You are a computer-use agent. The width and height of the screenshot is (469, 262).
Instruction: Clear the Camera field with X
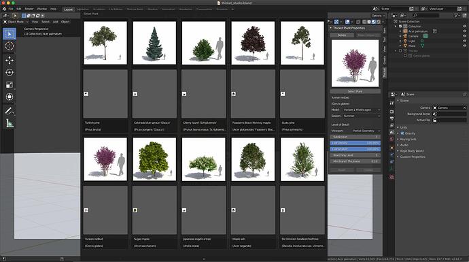(x=464, y=108)
